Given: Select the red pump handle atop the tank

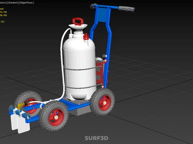Looking at the screenshot, I should [x=78, y=21].
